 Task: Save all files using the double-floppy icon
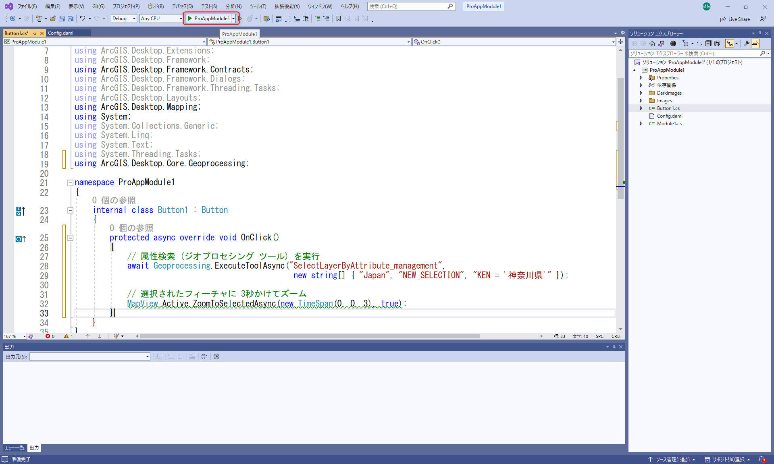click(71, 19)
